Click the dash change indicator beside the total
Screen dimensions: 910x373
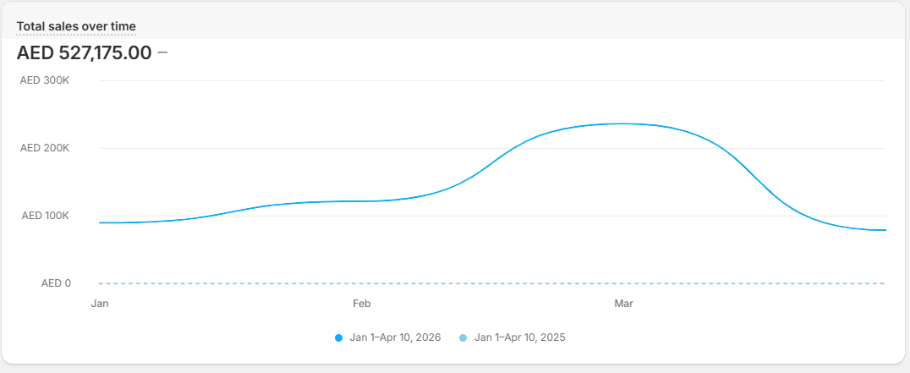pyautogui.click(x=162, y=53)
